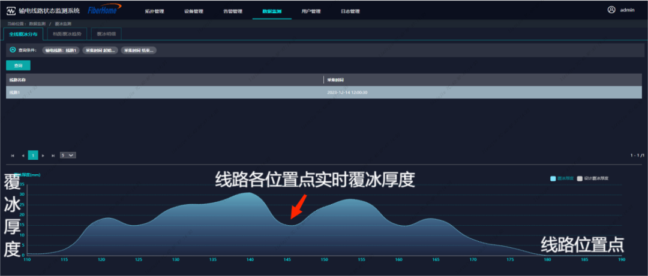Viewport: 648px width, 276px height.
Task: Click the teal 查询 button
Action: coord(18,66)
